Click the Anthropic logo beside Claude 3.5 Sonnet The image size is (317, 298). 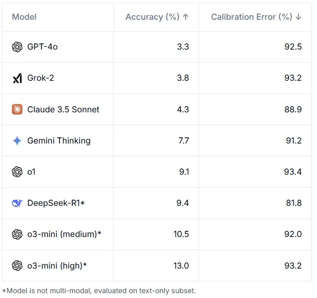17,109
